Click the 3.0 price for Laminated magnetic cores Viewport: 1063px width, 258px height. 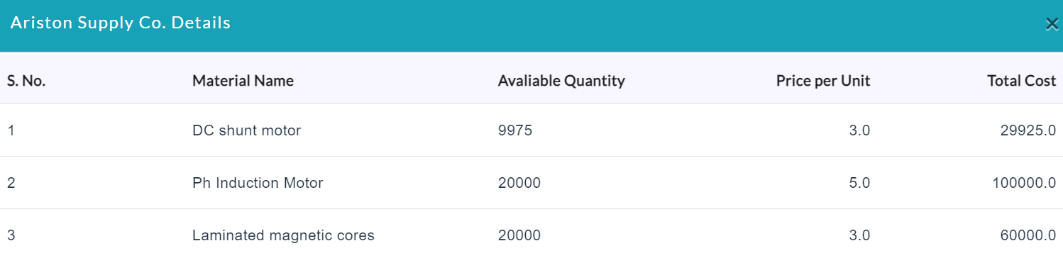859,235
